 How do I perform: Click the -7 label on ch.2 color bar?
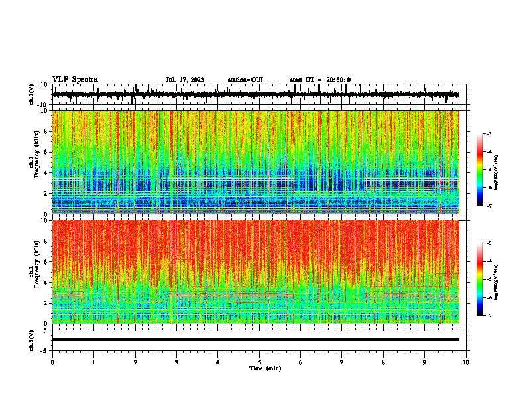pyautogui.click(x=489, y=315)
